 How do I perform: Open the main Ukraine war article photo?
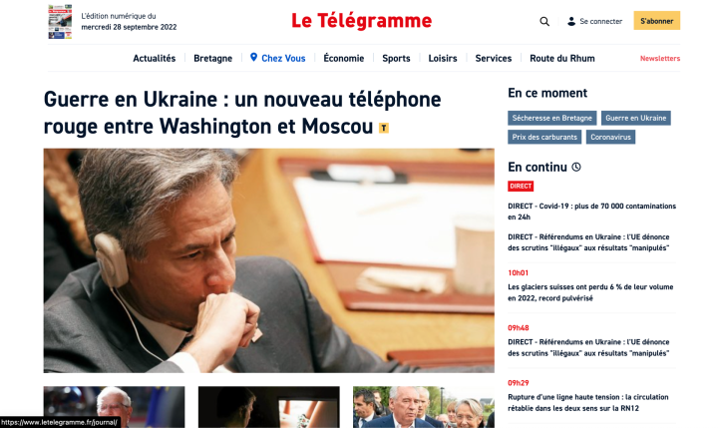click(x=269, y=260)
